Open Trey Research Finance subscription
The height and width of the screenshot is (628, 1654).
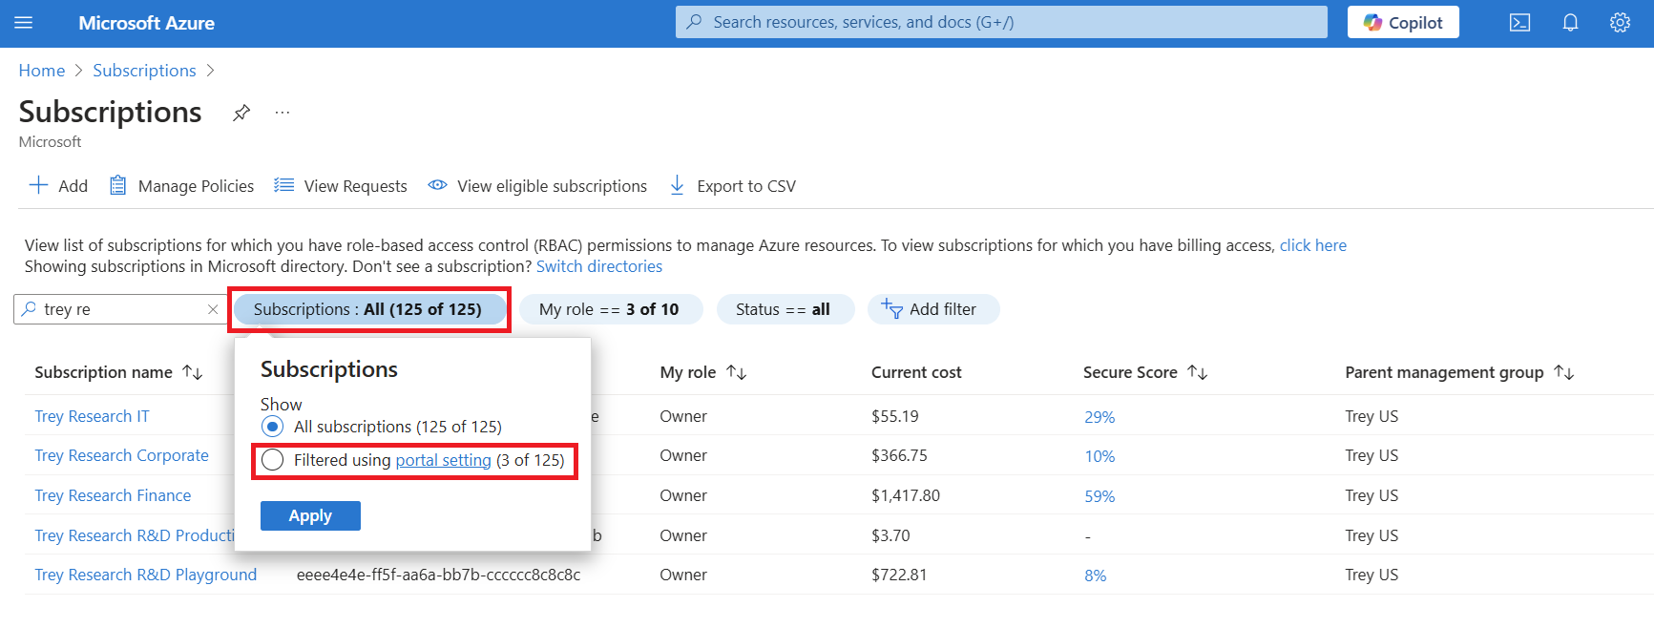(x=113, y=495)
